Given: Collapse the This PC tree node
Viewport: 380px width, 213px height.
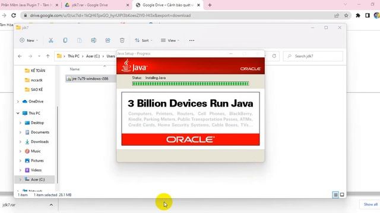Looking at the screenshot, I should [x=18, y=113].
